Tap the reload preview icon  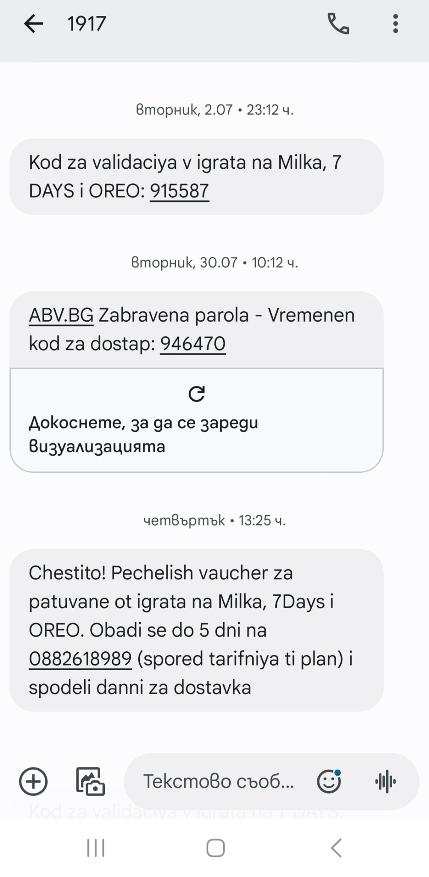197,394
